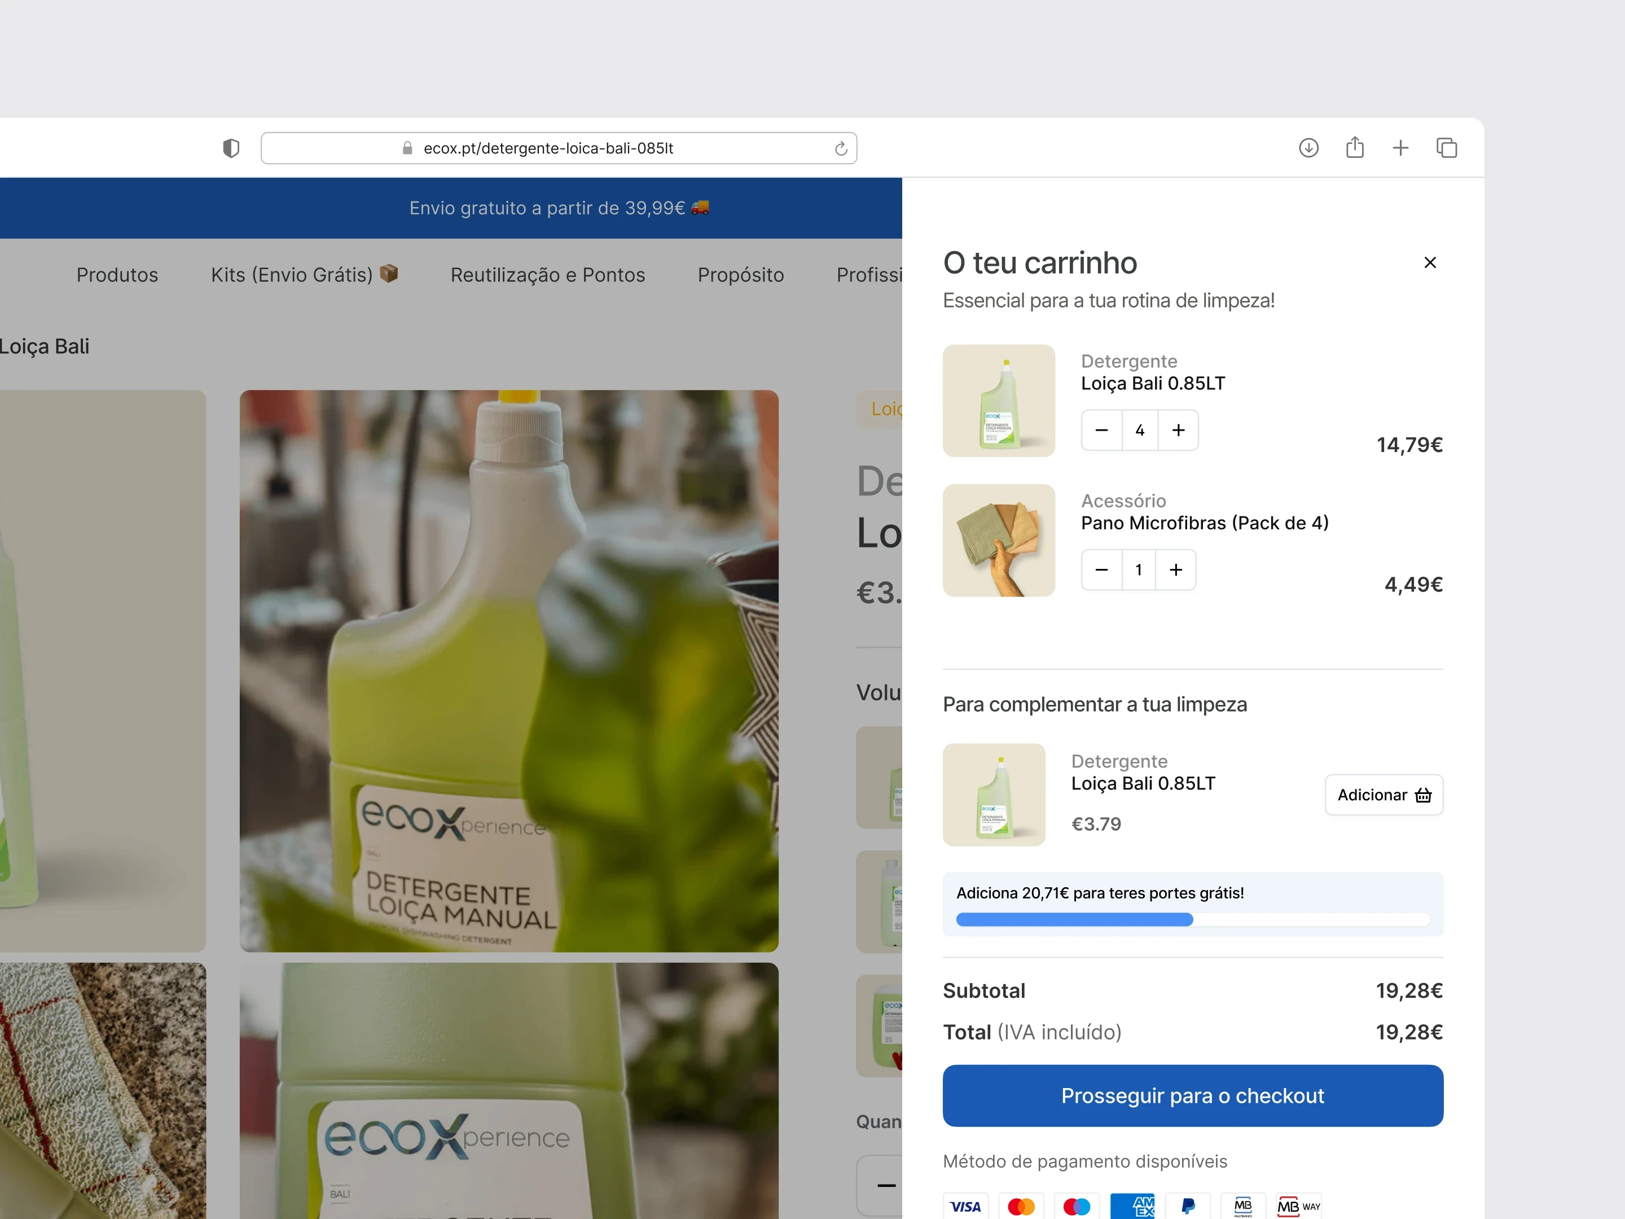
Task: Go to Reutilização e Pontos page
Action: 547,275
